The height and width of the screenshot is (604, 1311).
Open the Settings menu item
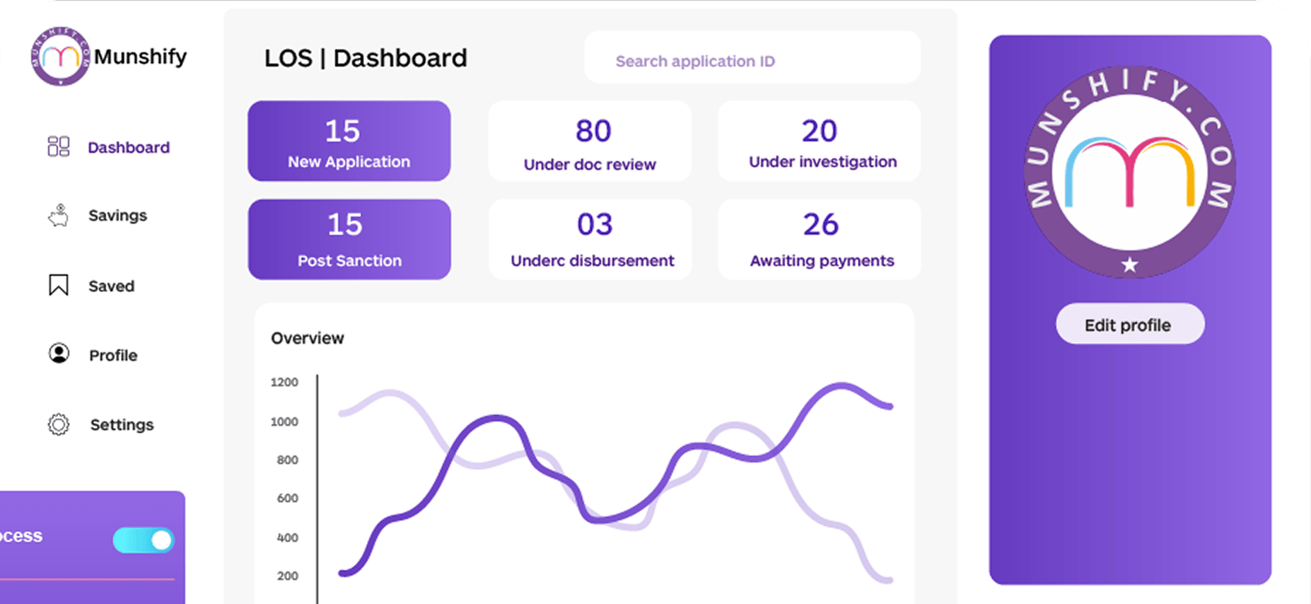[x=122, y=424]
